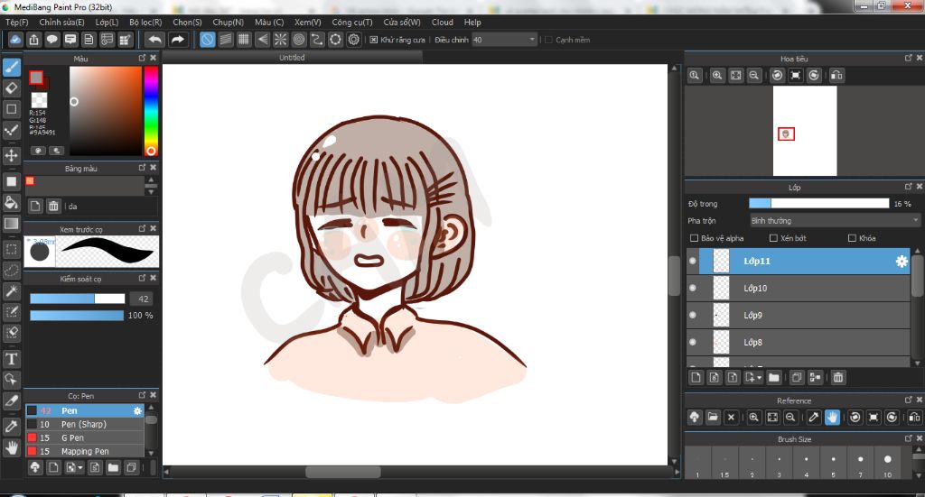Select the Pen (Sharp) brush
Image resolution: width=925 pixels, height=497 pixels.
click(x=84, y=424)
